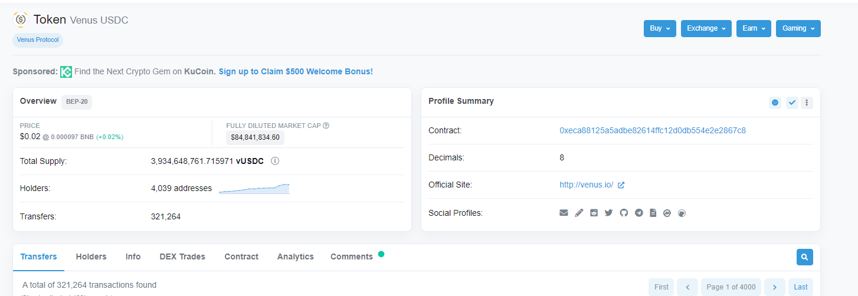Click the BEP-20 badge
The height and width of the screenshot is (296, 858).
click(77, 101)
